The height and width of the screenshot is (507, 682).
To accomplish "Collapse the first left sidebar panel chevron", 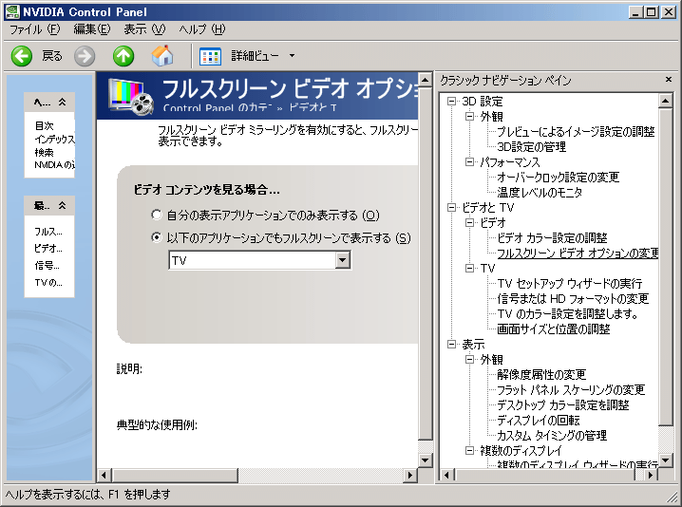I will (x=62, y=102).
